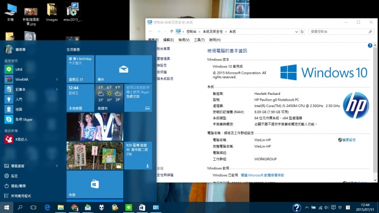379x213 pixels.
Task: Open the 郵件 Mail tile
Action: (124, 69)
